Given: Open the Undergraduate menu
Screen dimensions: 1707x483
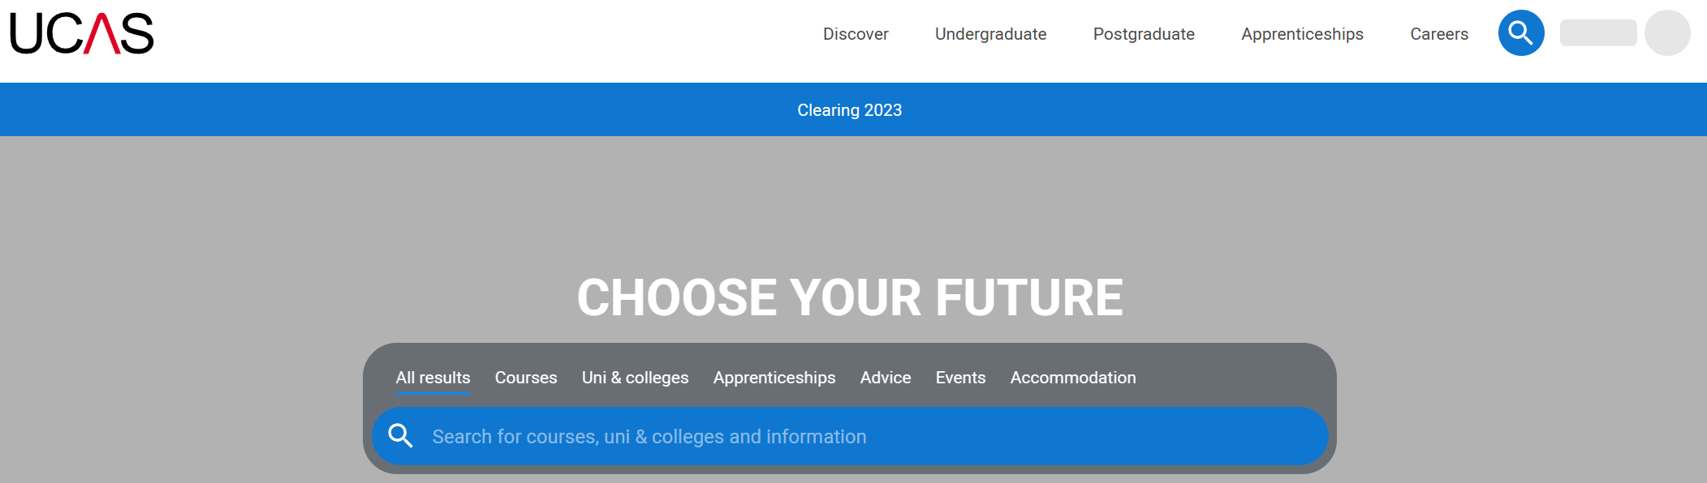Looking at the screenshot, I should click(990, 34).
